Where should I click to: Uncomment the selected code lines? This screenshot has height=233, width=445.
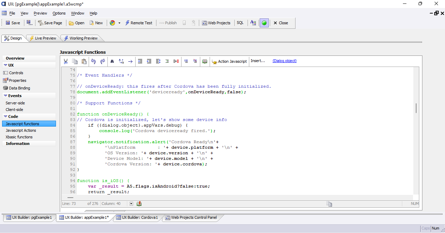pos(195,61)
